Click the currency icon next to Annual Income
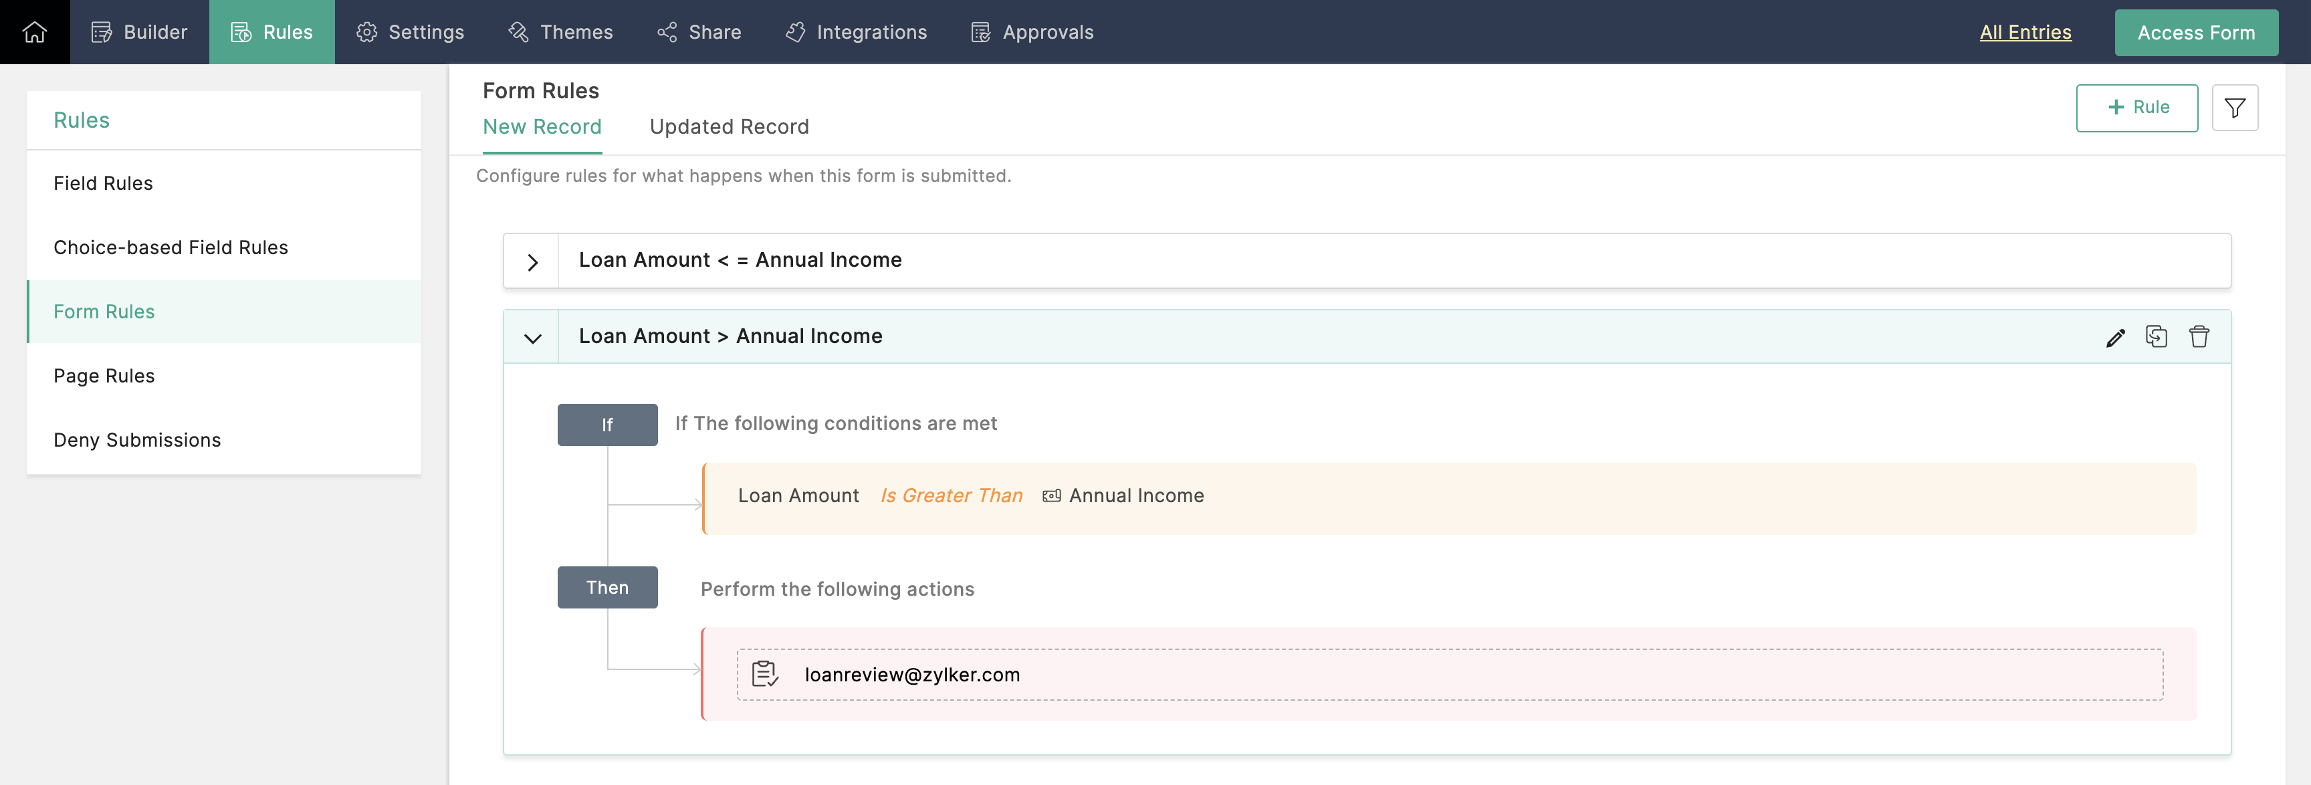Image resolution: width=2311 pixels, height=785 pixels. tap(1051, 496)
